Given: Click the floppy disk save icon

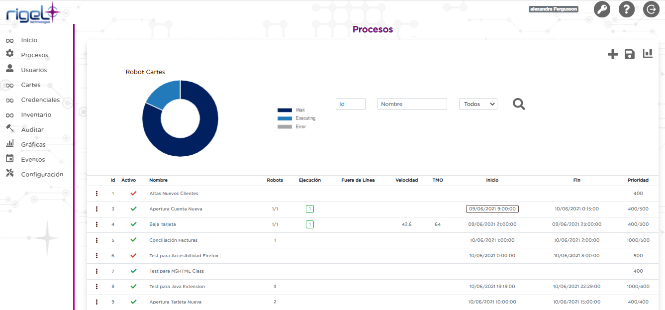Looking at the screenshot, I should click(630, 54).
